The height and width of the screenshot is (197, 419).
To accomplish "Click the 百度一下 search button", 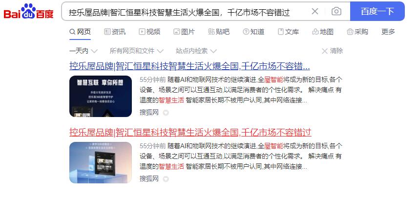I will pyautogui.click(x=377, y=11).
